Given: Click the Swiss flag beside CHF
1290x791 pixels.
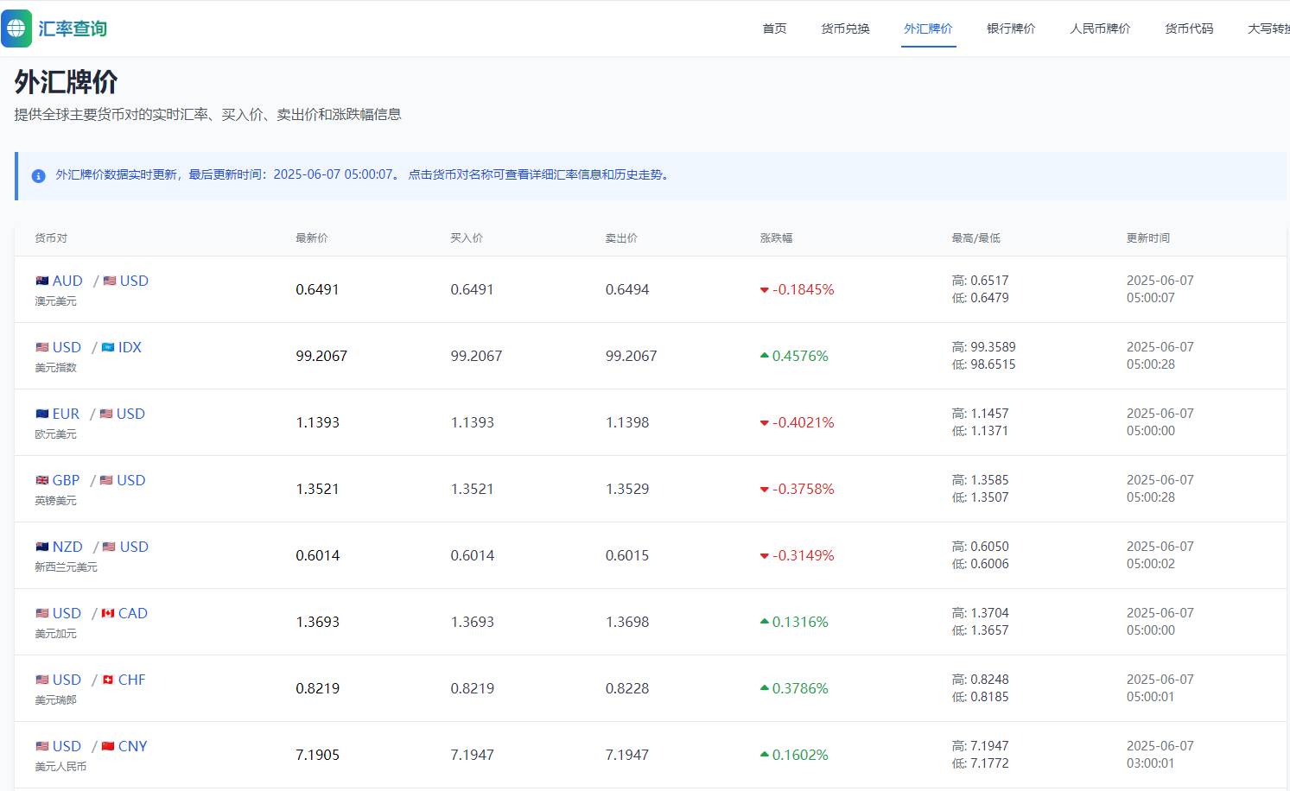Looking at the screenshot, I should (108, 680).
